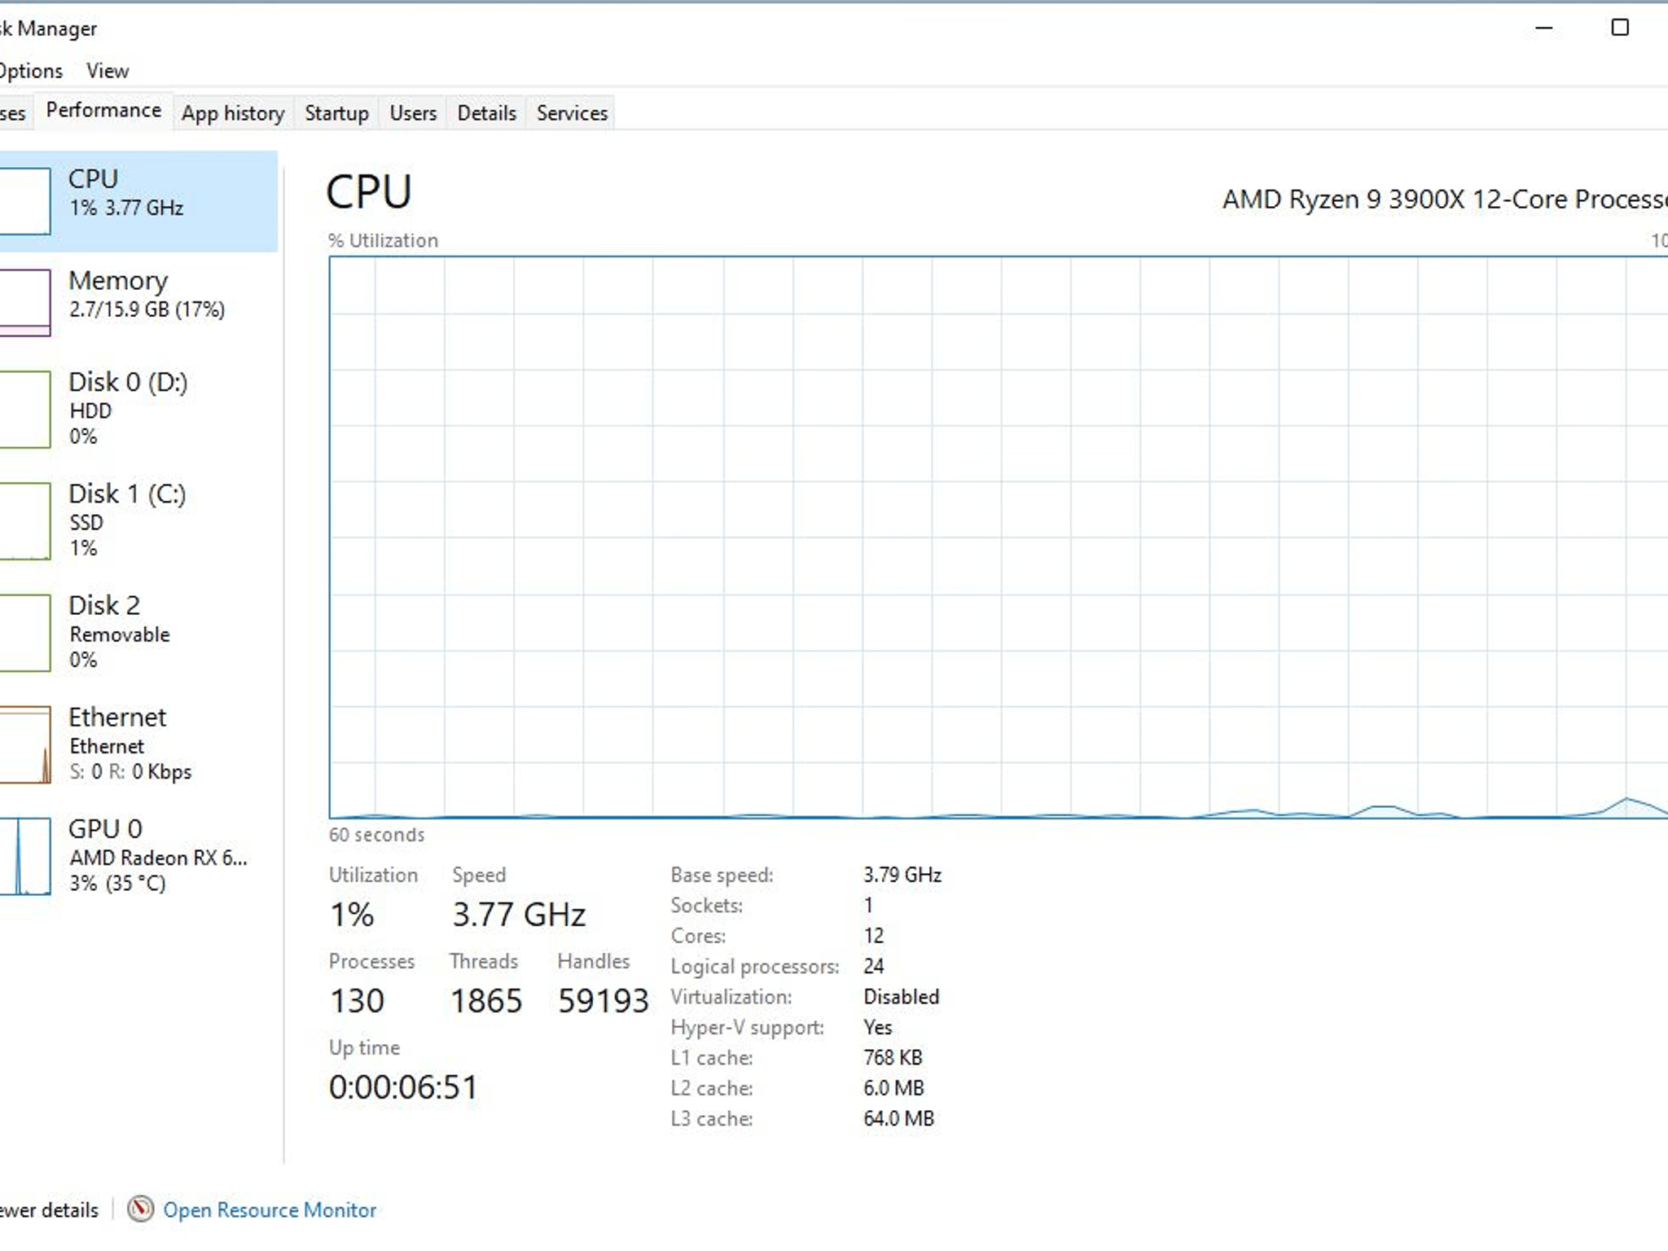This screenshot has height=1251, width=1668.
Task: Open the View menu
Action: [x=108, y=71]
